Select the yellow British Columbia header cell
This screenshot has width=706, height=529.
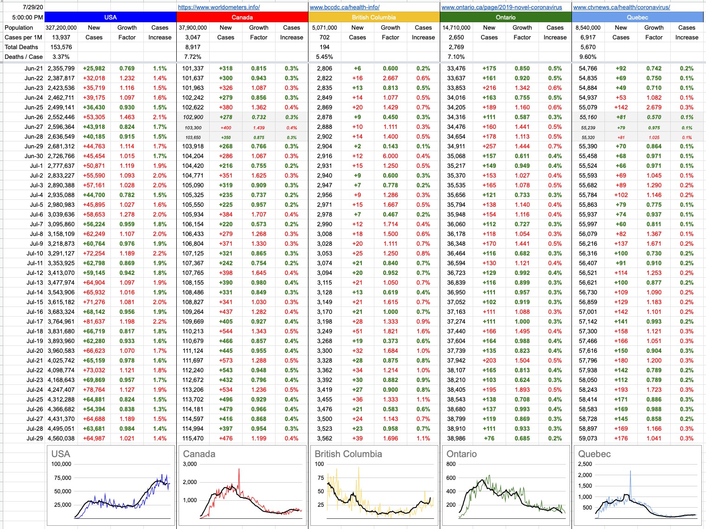click(x=374, y=17)
